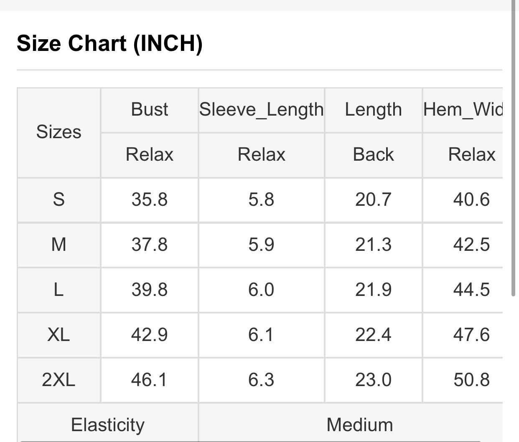Click length value 22.4 for size XL
This screenshot has height=442, width=519.
tap(373, 335)
